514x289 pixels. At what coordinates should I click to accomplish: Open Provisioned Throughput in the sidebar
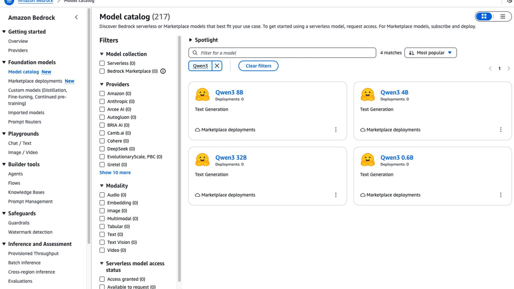(x=33, y=253)
